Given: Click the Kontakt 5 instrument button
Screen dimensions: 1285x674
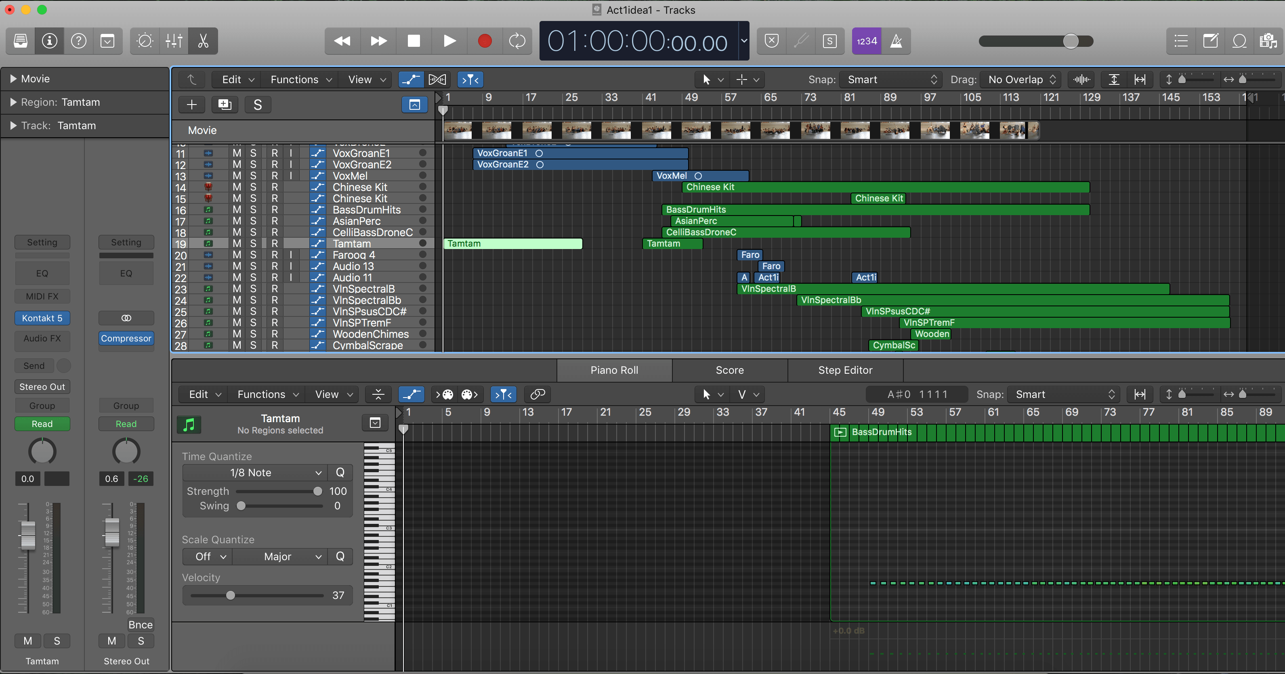Looking at the screenshot, I should (x=42, y=318).
